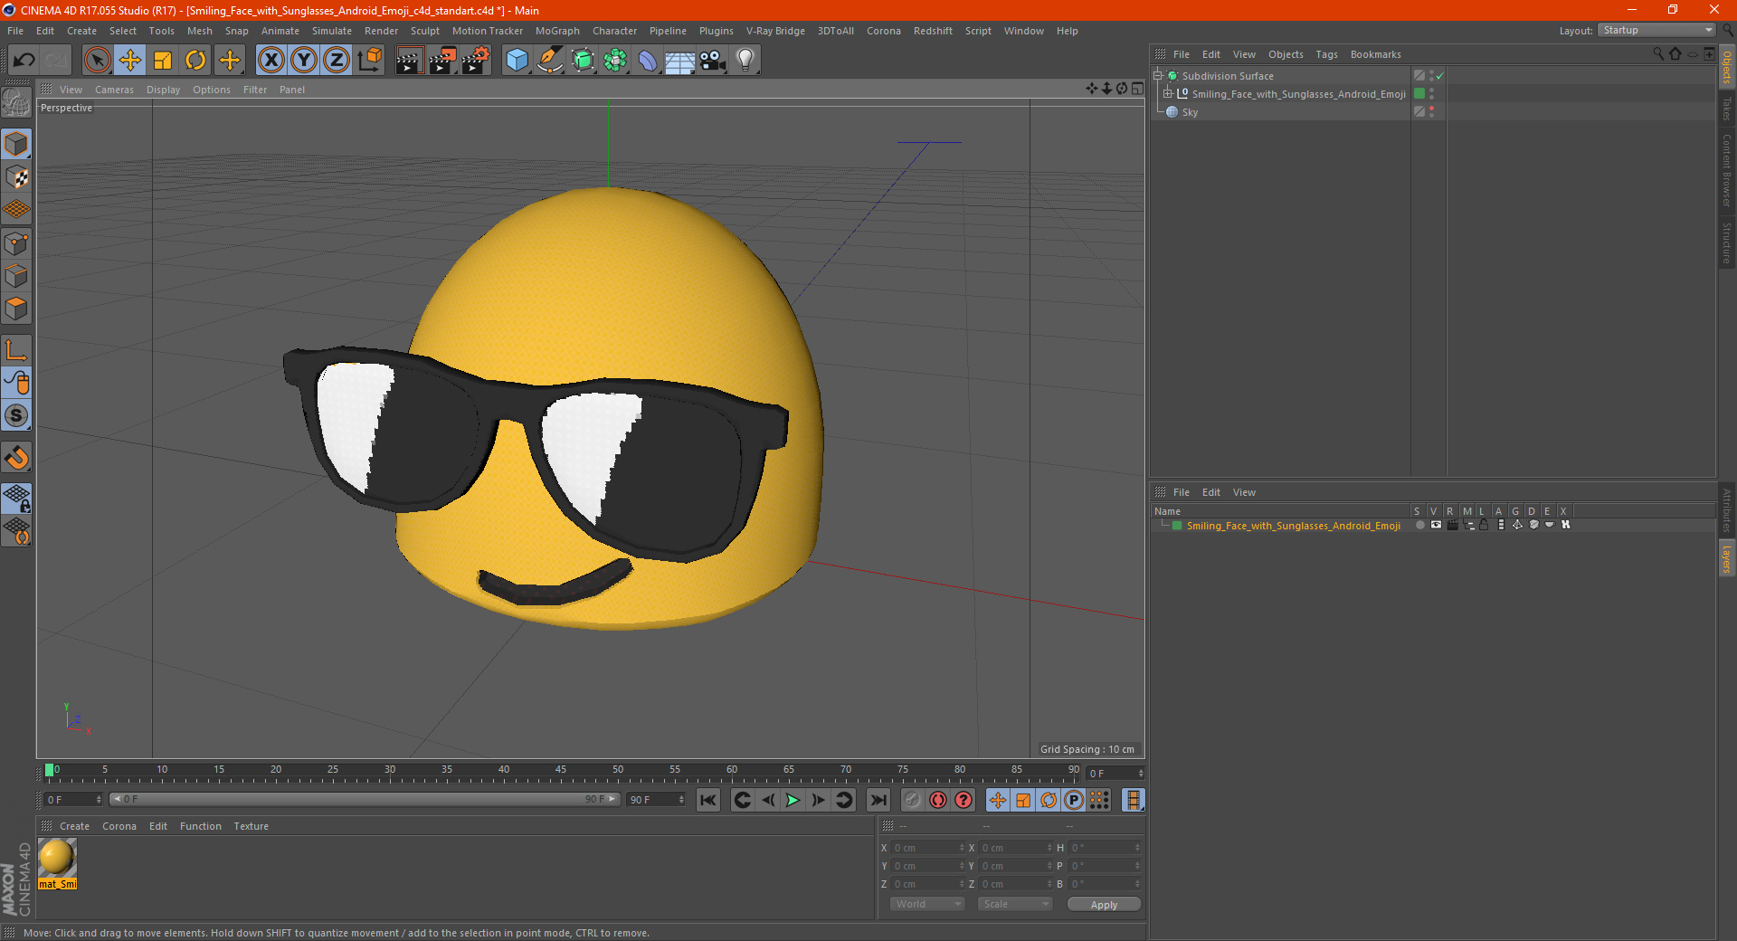Click the timeline preview range slider
The height and width of the screenshot is (941, 1737).
[365, 799]
